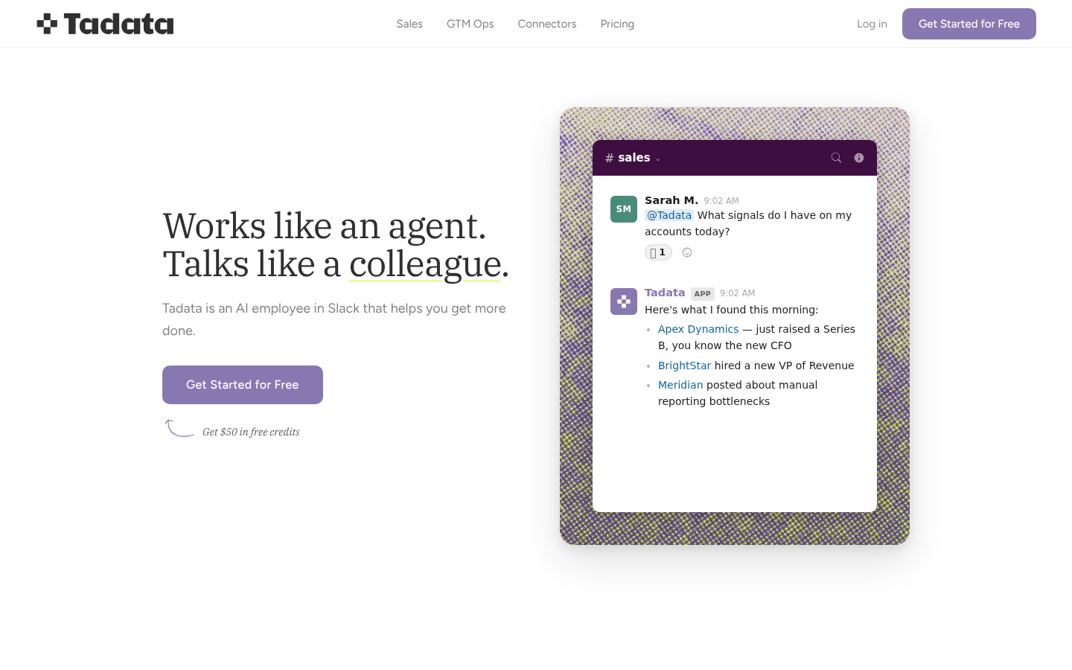Add a reaction with the smiley icon
Viewport: 1072px width, 670px height.
point(687,252)
